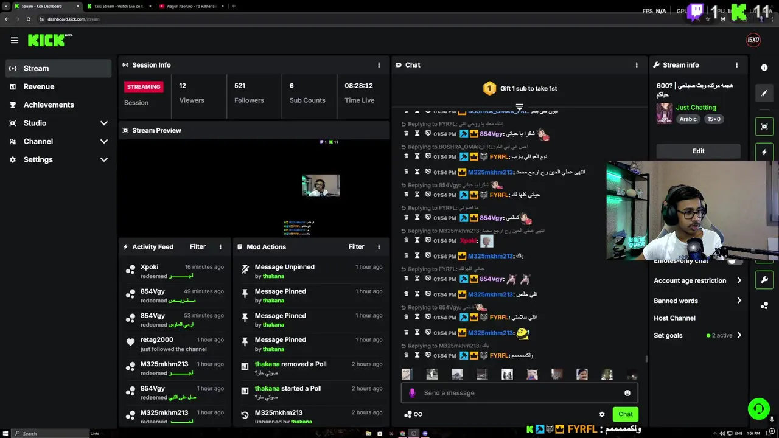Image resolution: width=779 pixels, height=438 pixels.
Task: Click the purple microphone icon in chat input
Action: (412, 393)
